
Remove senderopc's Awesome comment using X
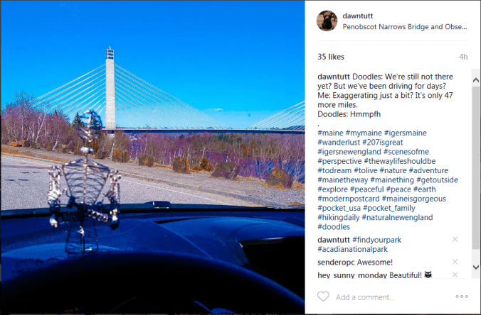tap(455, 262)
